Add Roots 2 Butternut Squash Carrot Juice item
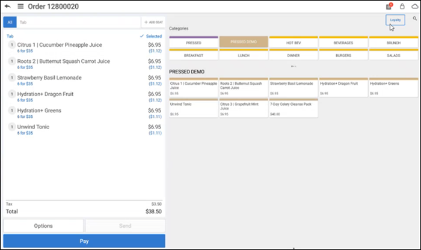Screen dimensions: 421x250 (x=244, y=88)
